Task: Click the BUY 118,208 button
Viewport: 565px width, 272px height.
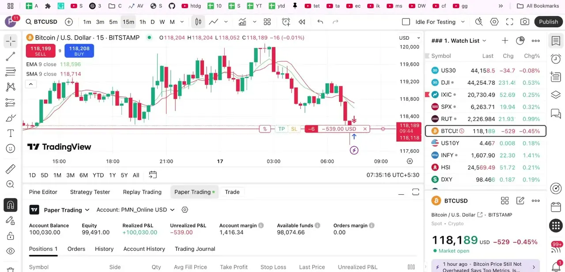Action: 79,51
